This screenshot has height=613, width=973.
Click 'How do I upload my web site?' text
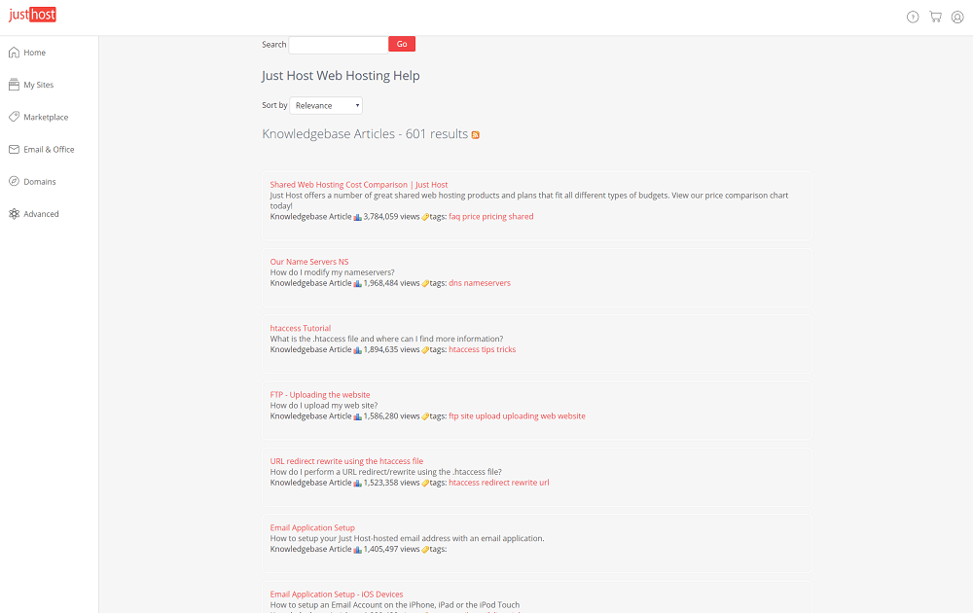tap(324, 406)
